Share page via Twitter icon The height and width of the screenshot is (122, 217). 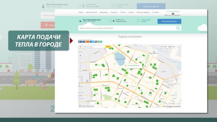click(x=94, y=42)
